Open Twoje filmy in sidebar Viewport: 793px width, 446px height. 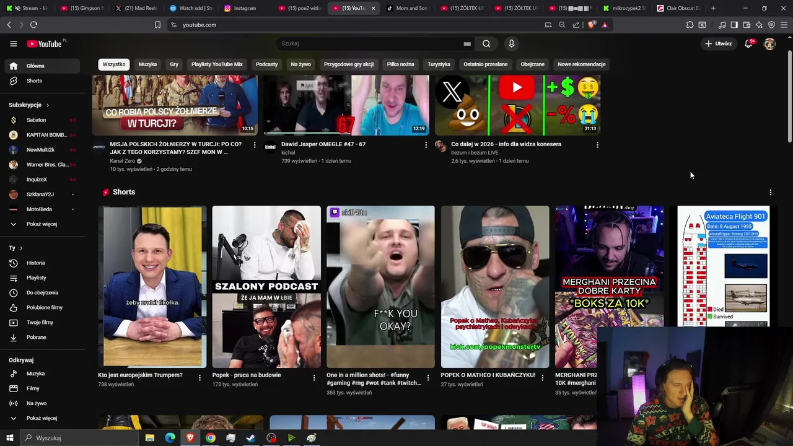click(42, 322)
